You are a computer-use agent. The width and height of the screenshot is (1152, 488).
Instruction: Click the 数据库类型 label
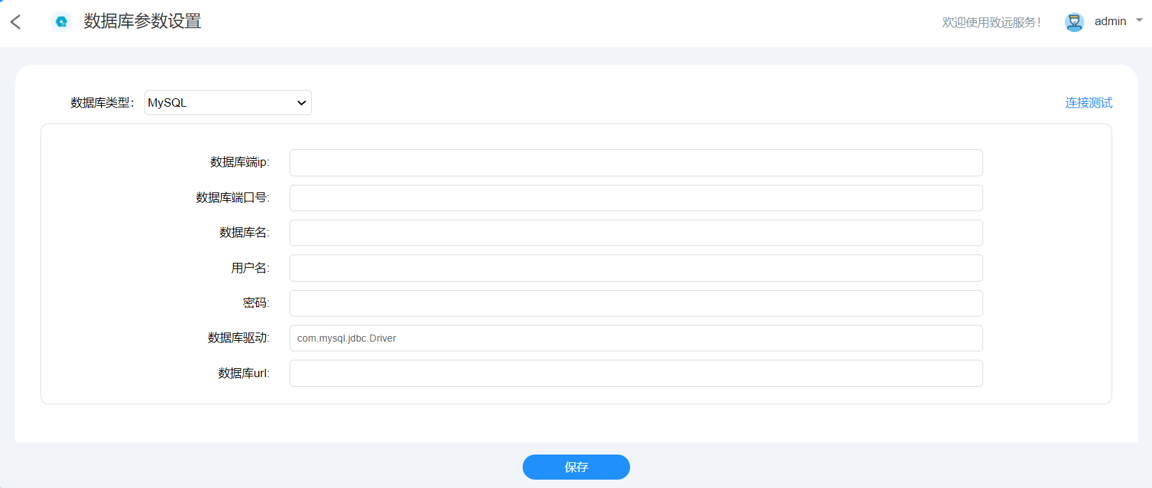point(102,103)
